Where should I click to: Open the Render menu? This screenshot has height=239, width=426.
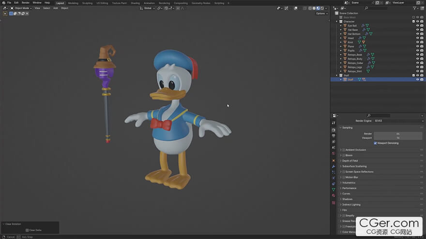pos(26,3)
